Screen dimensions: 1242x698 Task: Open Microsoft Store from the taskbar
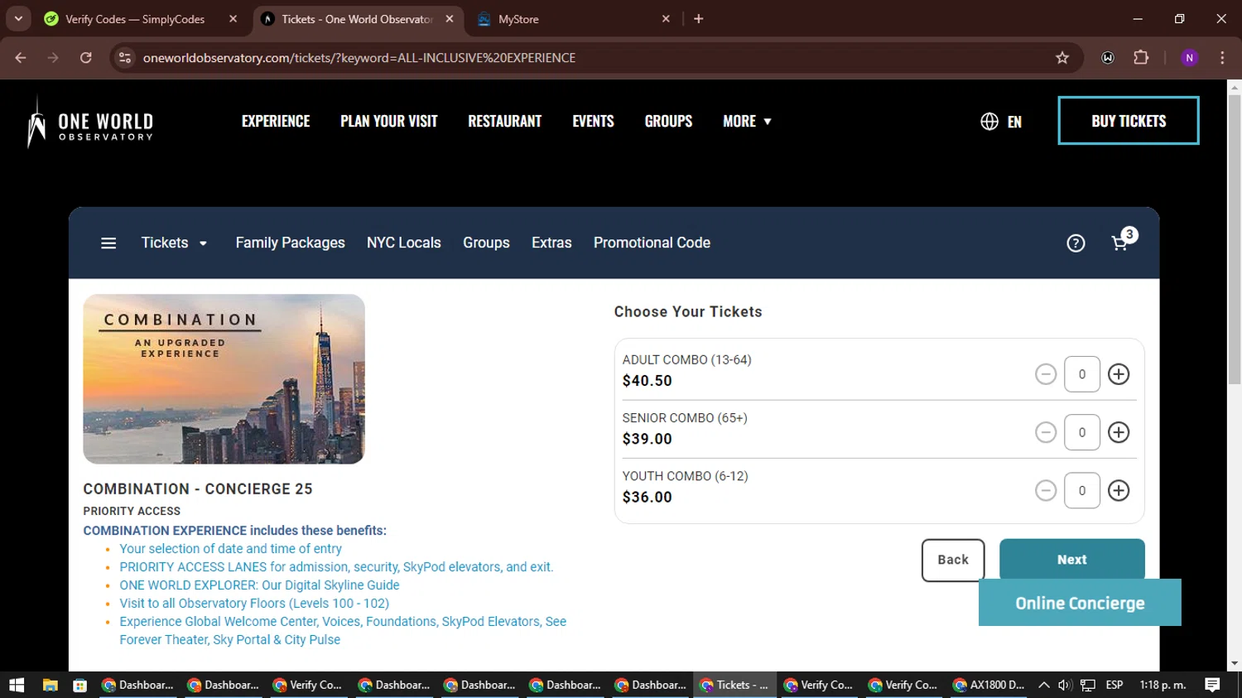[x=80, y=685]
